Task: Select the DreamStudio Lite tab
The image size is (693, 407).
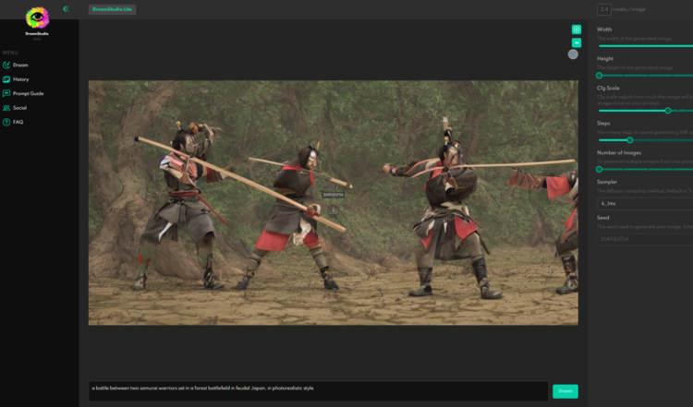Action: click(112, 9)
